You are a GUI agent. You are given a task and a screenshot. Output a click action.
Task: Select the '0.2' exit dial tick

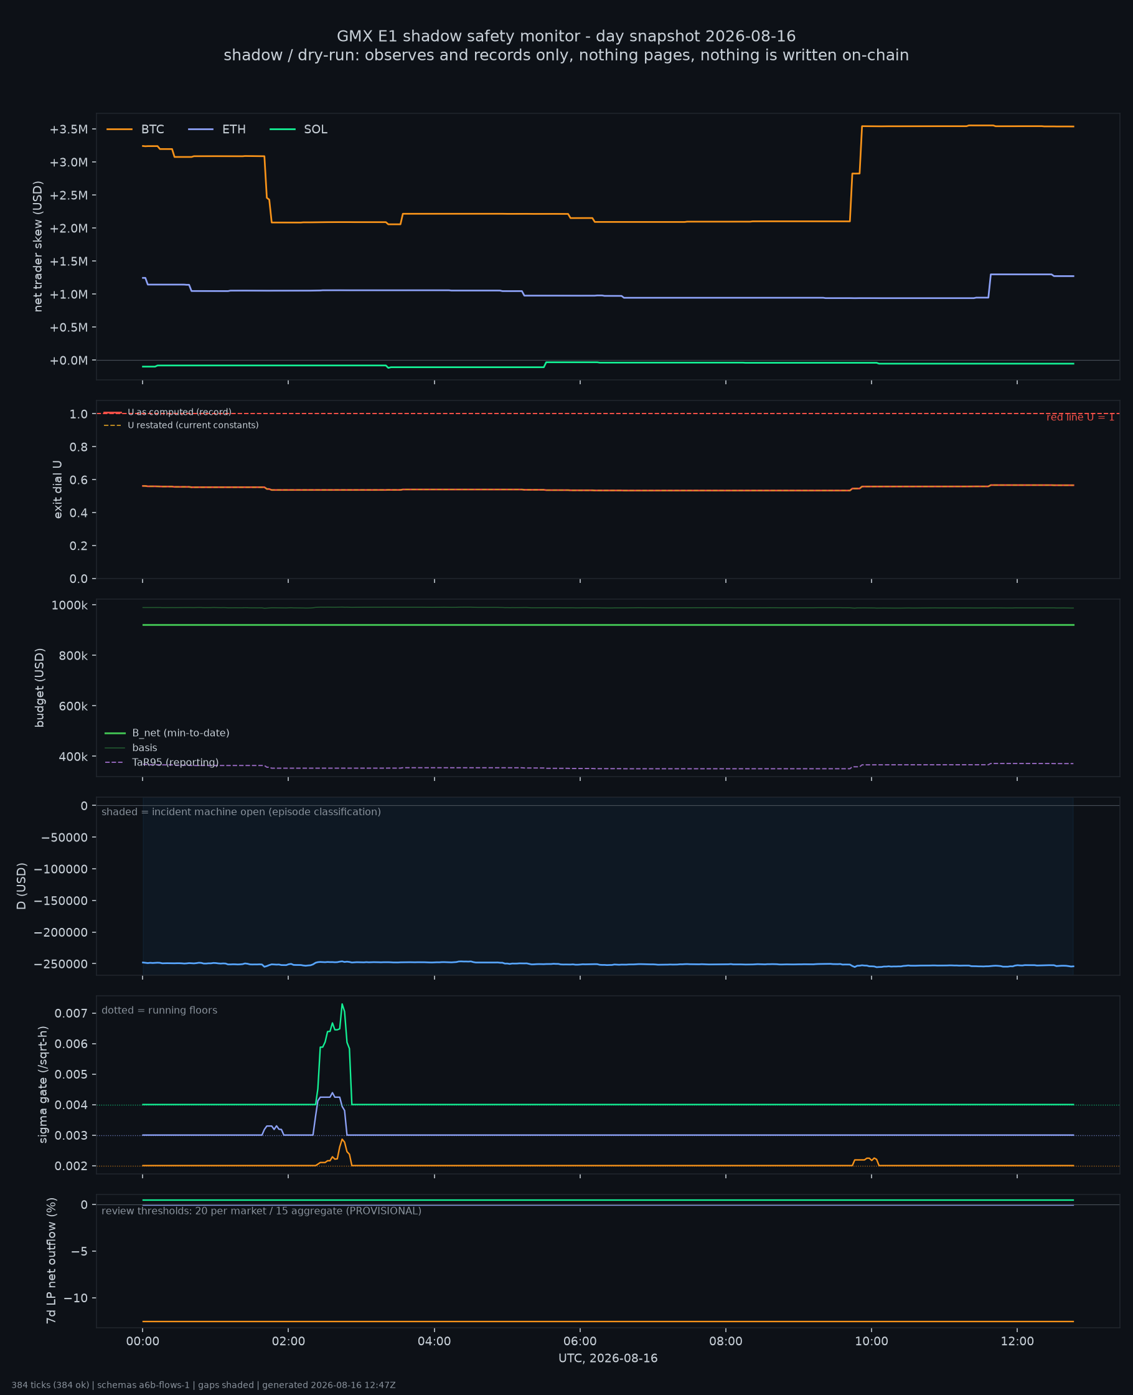pos(78,546)
